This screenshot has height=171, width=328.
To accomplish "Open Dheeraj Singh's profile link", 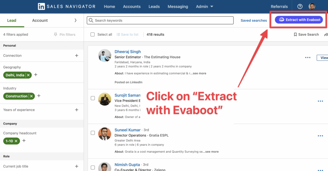I will 127,52.
